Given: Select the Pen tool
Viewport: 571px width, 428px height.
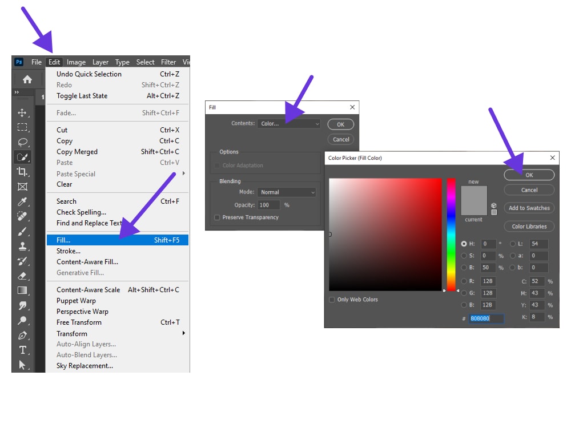Looking at the screenshot, I should point(22,335).
